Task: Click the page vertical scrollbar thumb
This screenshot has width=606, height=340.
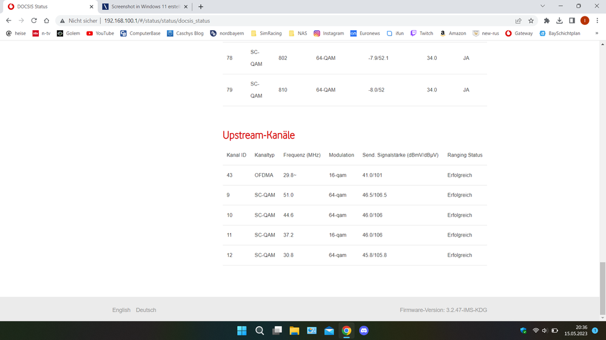Action: pos(602,289)
